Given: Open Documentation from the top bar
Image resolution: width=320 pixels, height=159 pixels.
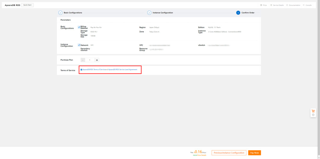Looking at the screenshot, I should pos(293,5).
